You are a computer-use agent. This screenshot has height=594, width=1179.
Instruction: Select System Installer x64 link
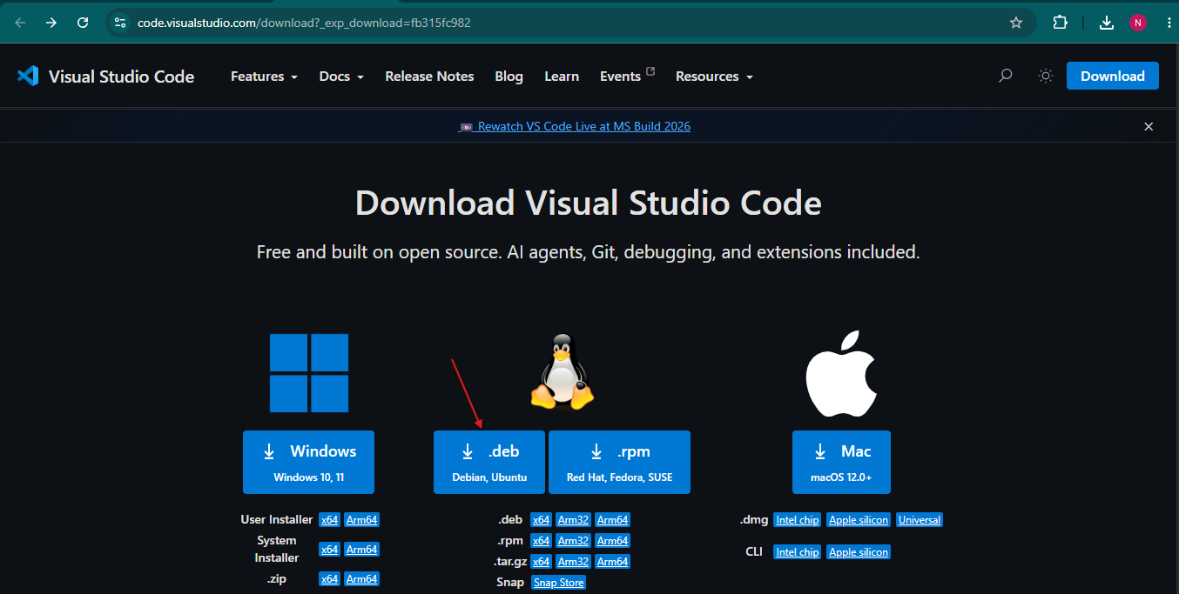tap(329, 550)
